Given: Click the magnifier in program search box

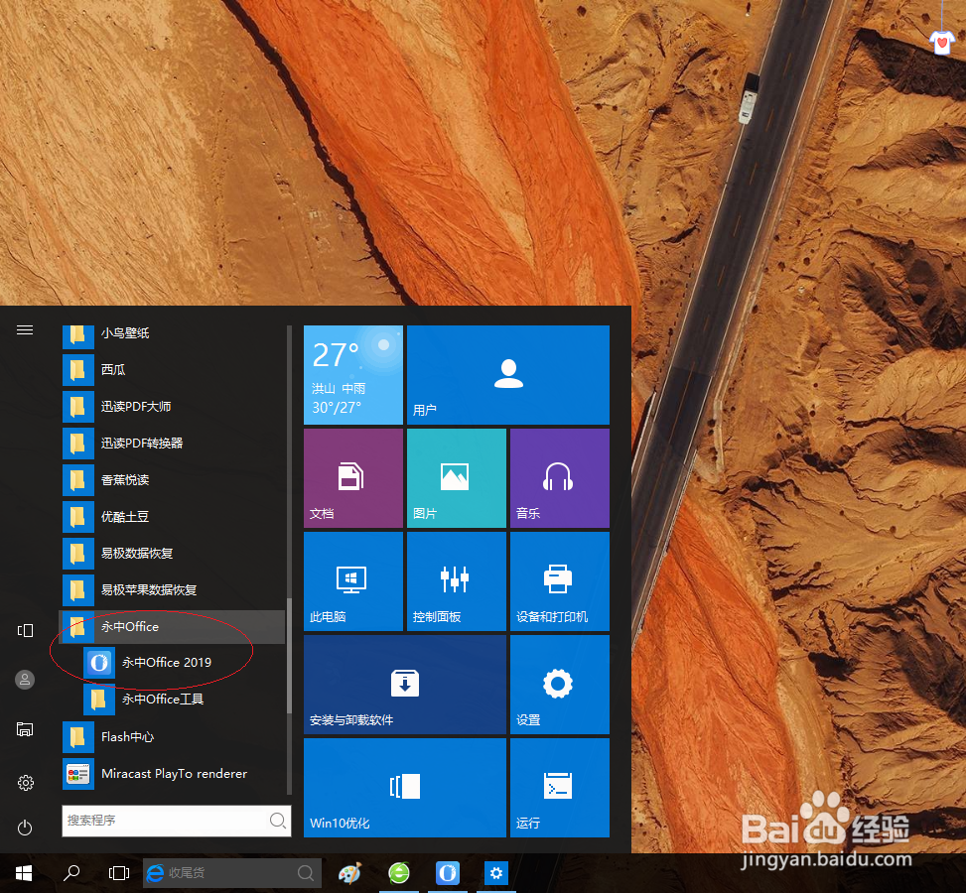Looking at the screenshot, I should (277, 821).
